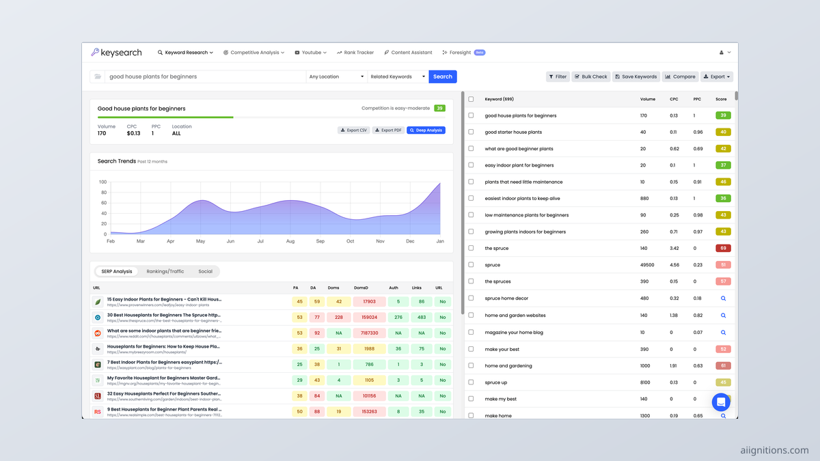Check 'low maintenance plants for beginners' row
This screenshot has height=461, width=820.
tap(471, 215)
